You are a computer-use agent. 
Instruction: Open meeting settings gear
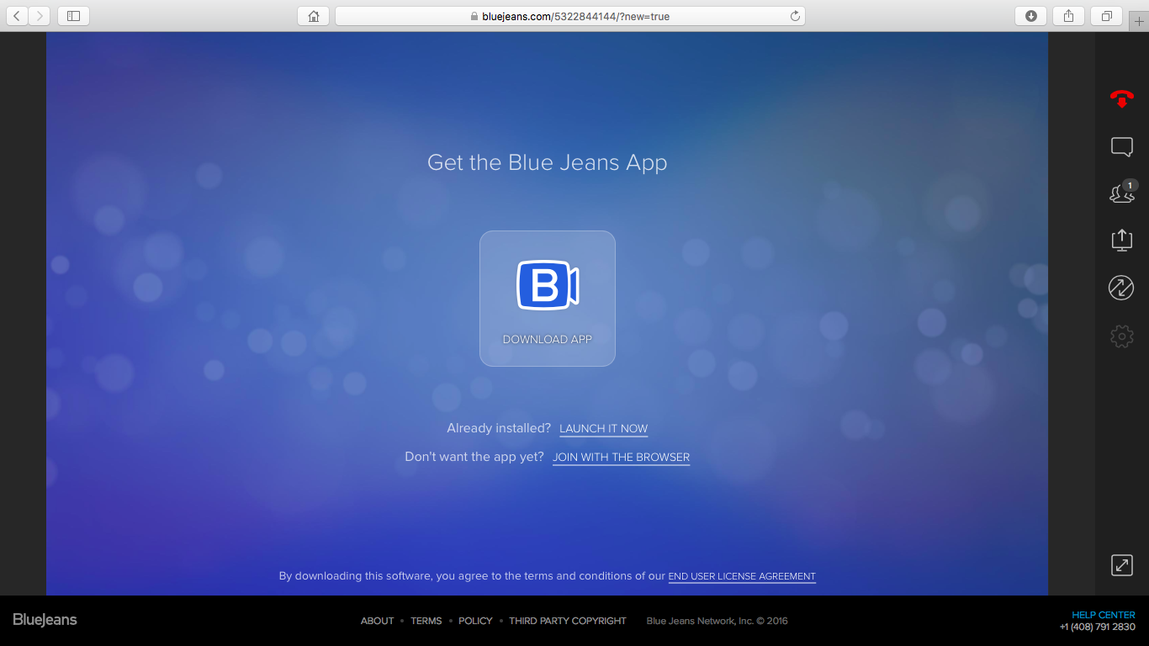point(1121,336)
